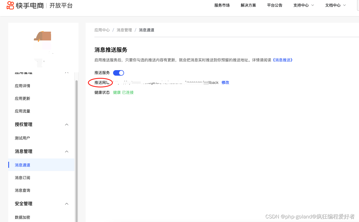Open 应用详情 from the sidebar
Viewport: 359px width, 222px height.
22,86
